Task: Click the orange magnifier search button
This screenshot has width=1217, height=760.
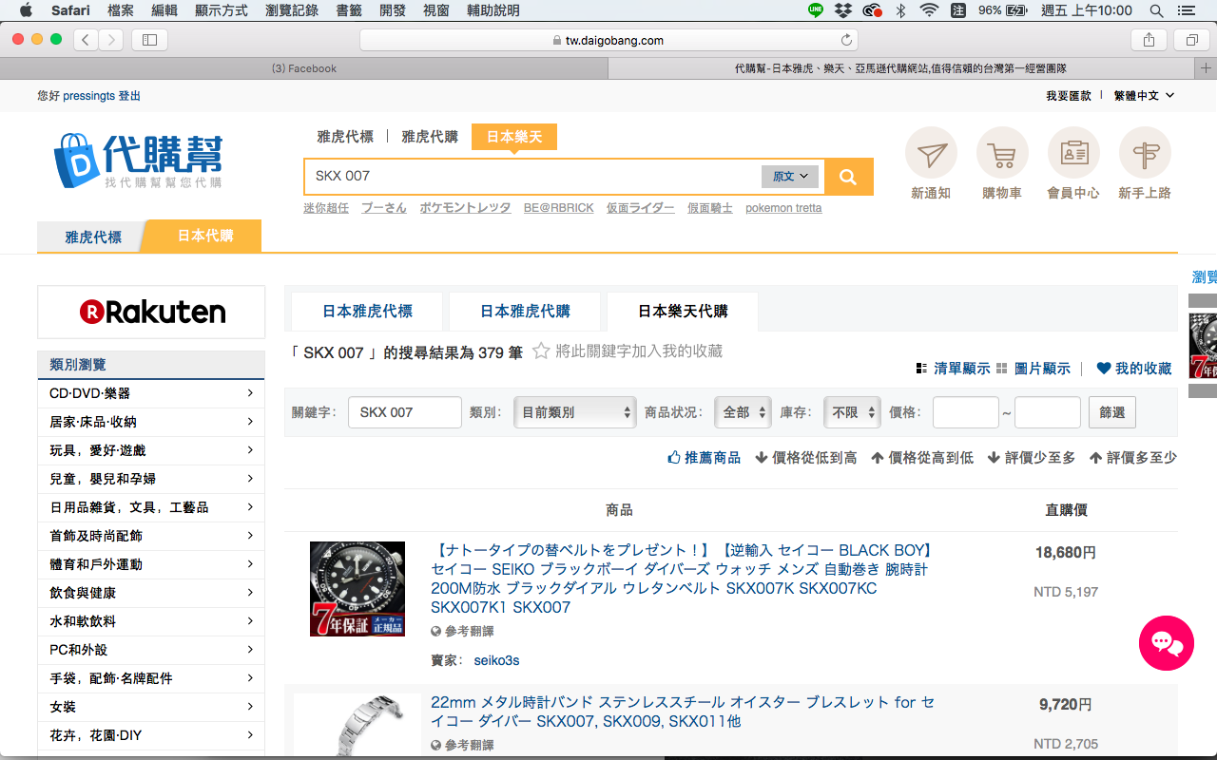Action: point(848,177)
